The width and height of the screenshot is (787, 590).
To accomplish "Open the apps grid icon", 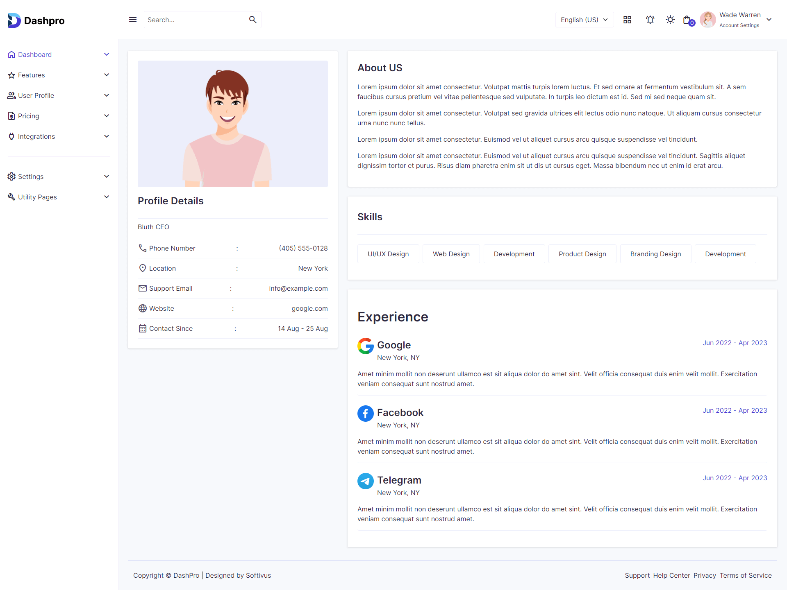I will pos(627,20).
